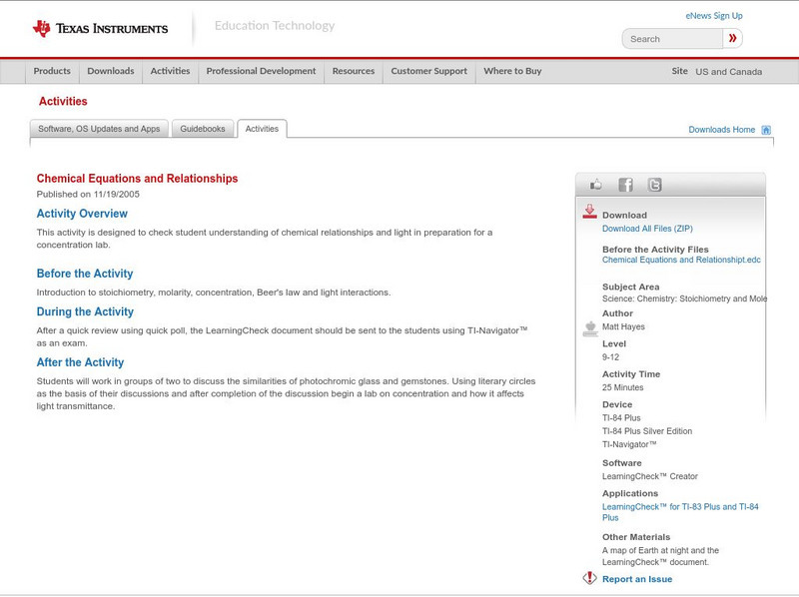Viewport: 799px width, 597px height.
Task: Click the Report an Issue exclamation icon
Action: point(589,578)
